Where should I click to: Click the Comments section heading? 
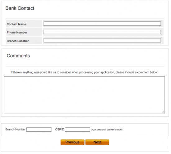coord(18,56)
